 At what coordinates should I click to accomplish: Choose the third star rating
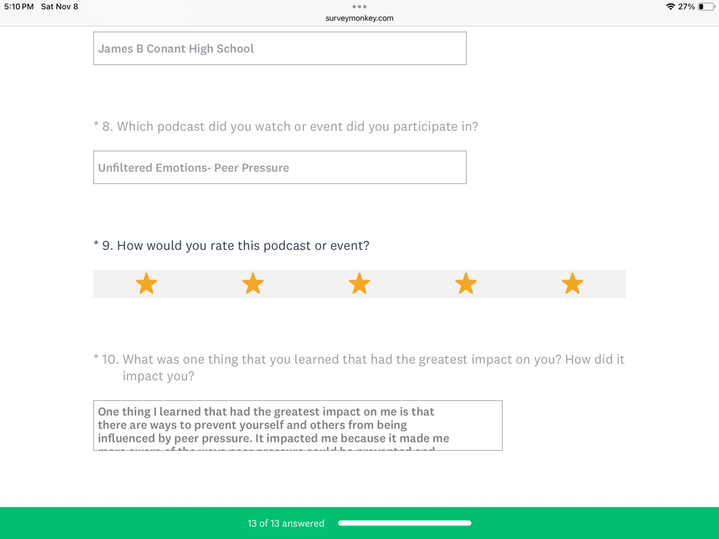pos(359,284)
